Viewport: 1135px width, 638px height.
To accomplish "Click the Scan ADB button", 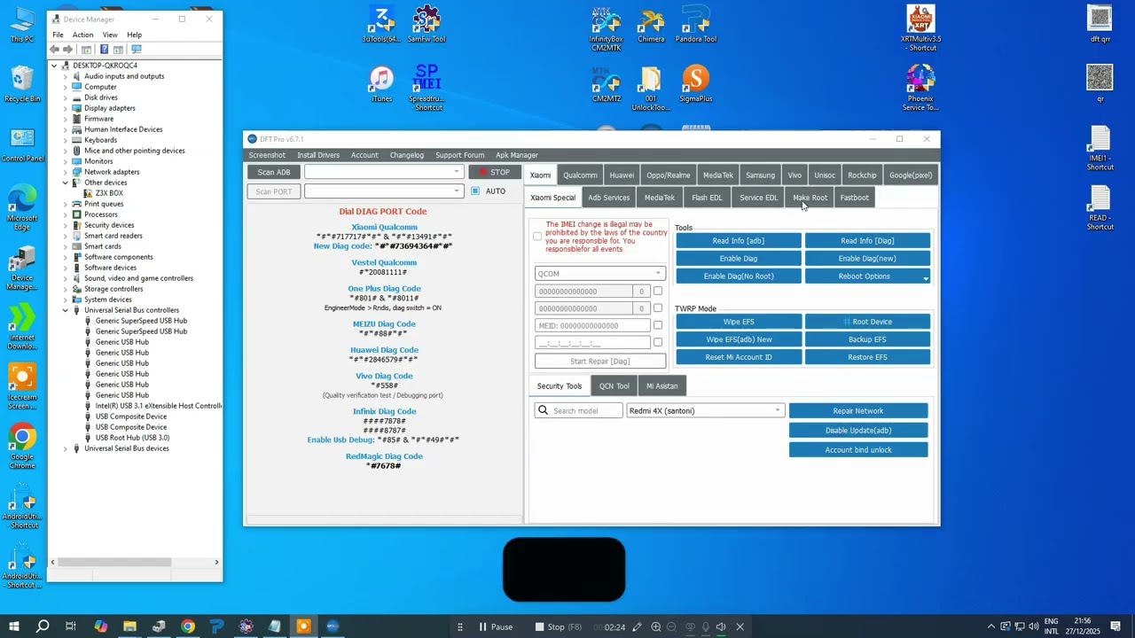I will pos(274,172).
